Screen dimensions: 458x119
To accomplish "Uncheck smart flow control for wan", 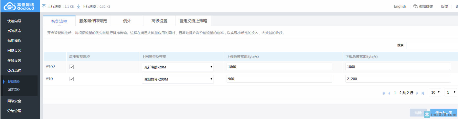I will (x=72, y=79).
